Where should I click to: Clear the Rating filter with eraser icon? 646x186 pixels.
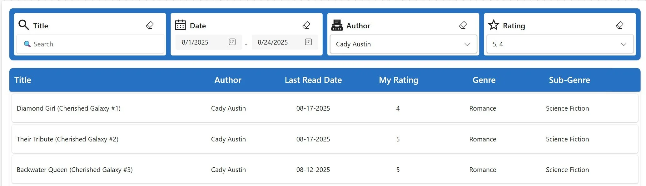(x=619, y=25)
